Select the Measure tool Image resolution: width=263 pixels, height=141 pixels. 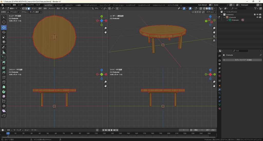tap(4, 52)
